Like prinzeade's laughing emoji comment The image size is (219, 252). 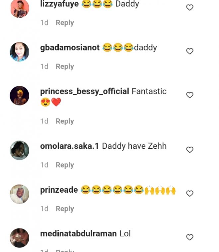pos(190,193)
